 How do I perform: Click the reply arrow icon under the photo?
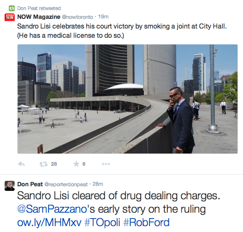[x=21, y=164]
